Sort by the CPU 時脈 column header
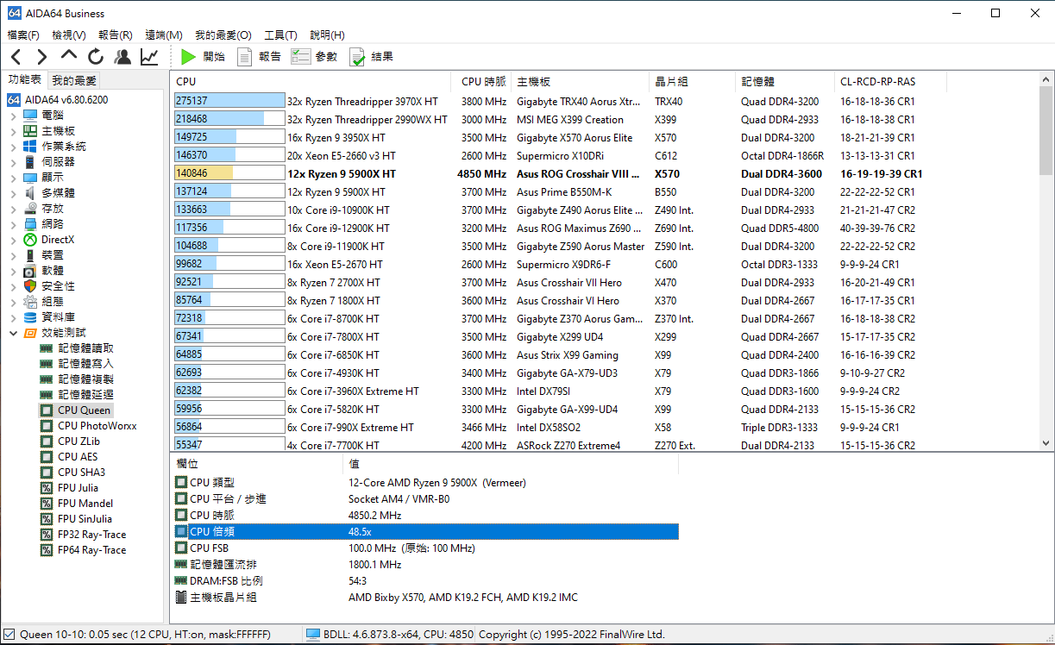The width and height of the screenshot is (1055, 645). click(x=483, y=82)
